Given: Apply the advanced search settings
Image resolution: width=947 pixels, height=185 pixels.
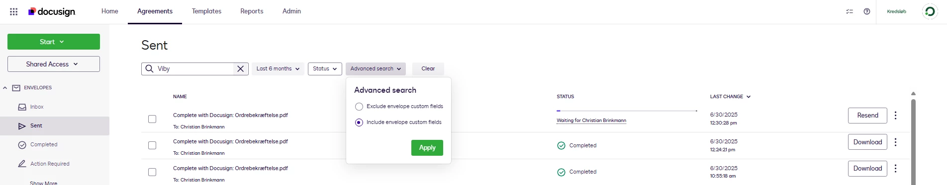Looking at the screenshot, I should [x=427, y=148].
